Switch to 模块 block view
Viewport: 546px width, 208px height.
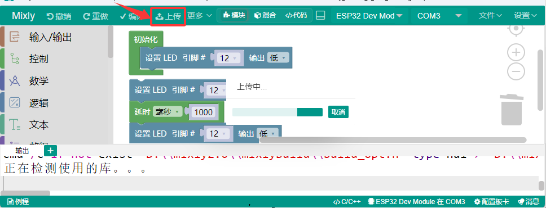(234, 15)
